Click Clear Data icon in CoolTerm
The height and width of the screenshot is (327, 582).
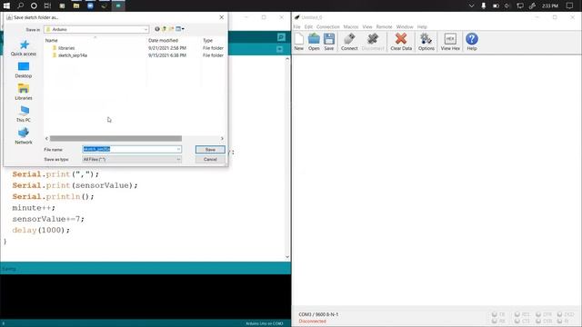click(401, 42)
